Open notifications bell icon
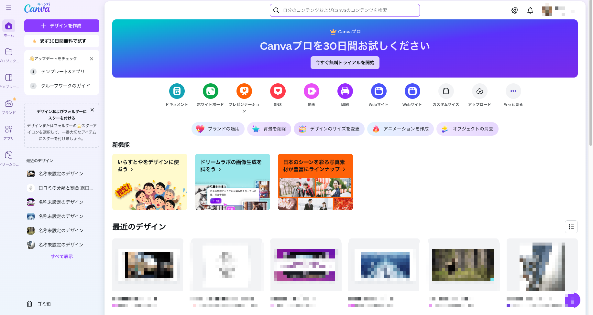593x315 pixels. [530, 10]
